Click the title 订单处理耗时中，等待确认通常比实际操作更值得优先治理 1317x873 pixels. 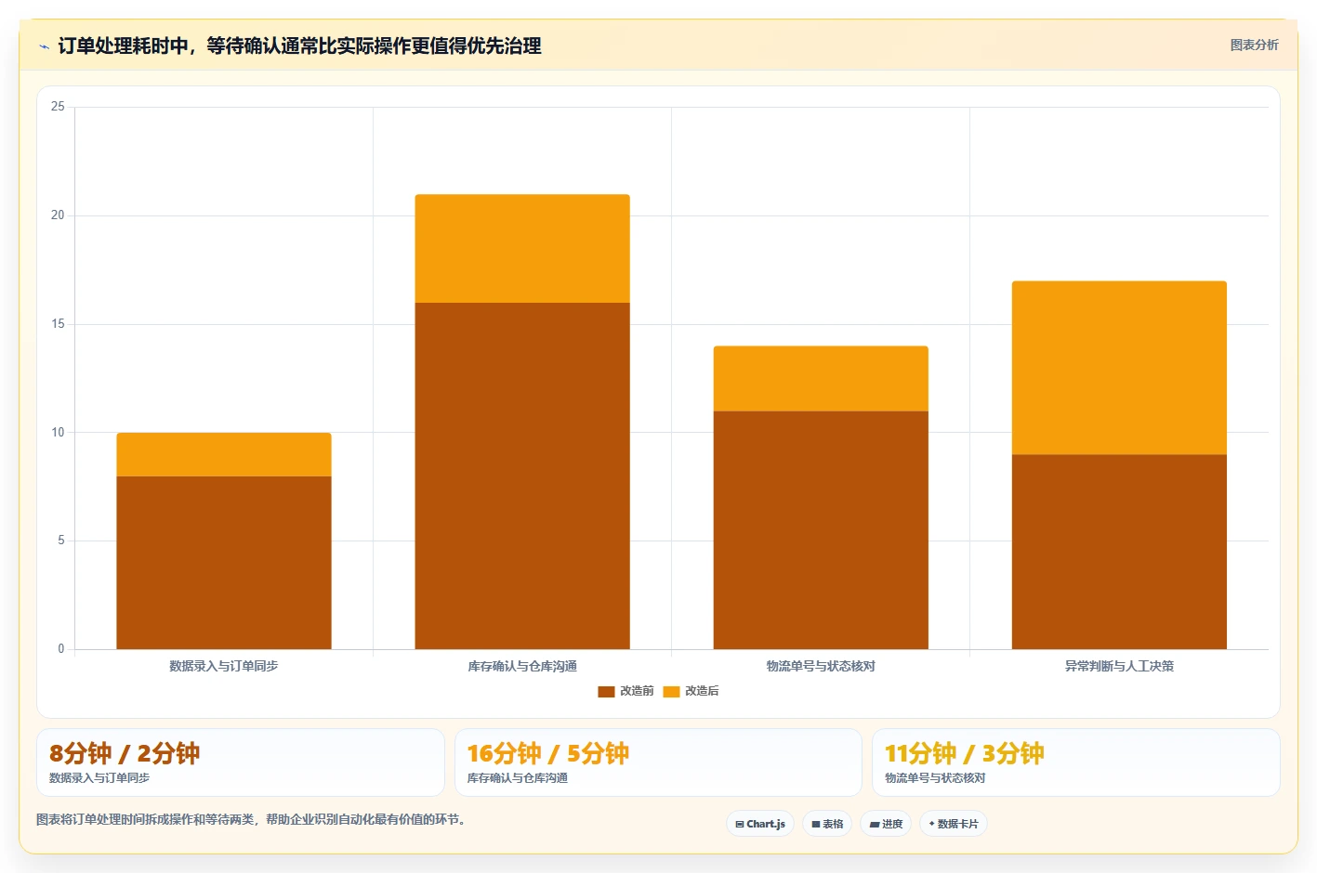299,46
